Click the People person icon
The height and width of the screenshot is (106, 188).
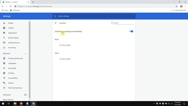4,23
